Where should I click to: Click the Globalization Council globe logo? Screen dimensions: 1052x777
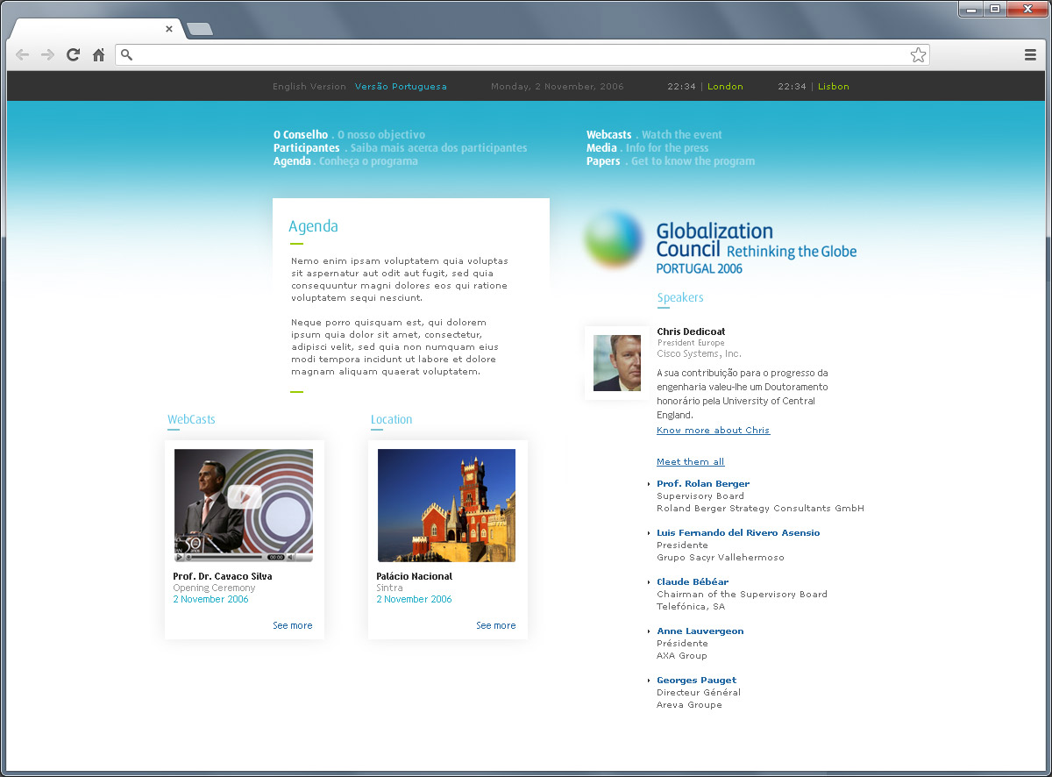(614, 240)
